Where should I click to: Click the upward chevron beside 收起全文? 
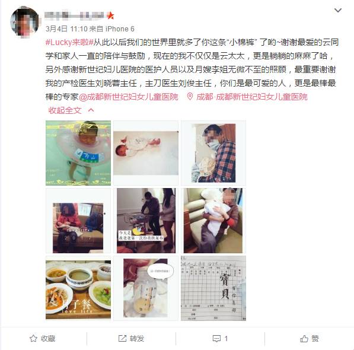point(91,110)
